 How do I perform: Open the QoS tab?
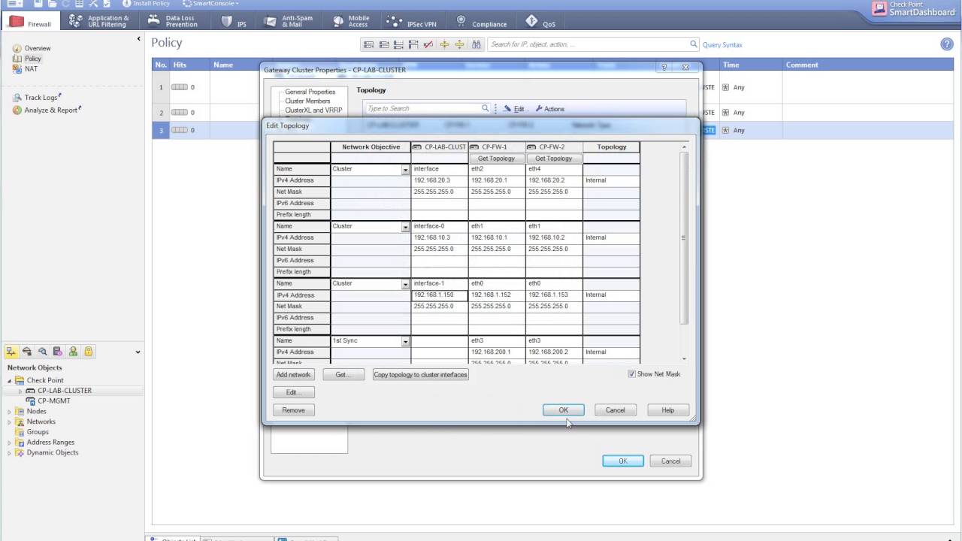tap(541, 23)
